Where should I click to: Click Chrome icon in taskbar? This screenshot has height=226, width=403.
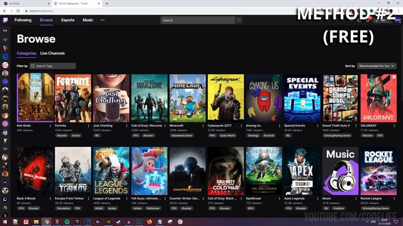pyautogui.click(x=46, y=222)
